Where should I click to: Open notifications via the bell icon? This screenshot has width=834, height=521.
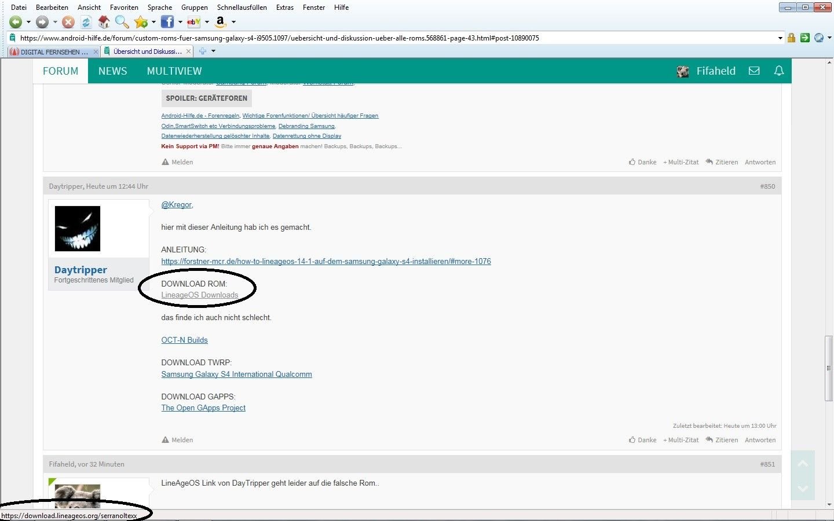tap(779, 71)
